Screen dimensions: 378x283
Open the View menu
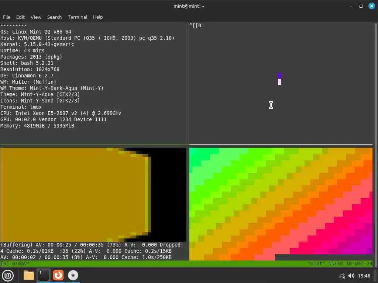click(x=36, y=17)
